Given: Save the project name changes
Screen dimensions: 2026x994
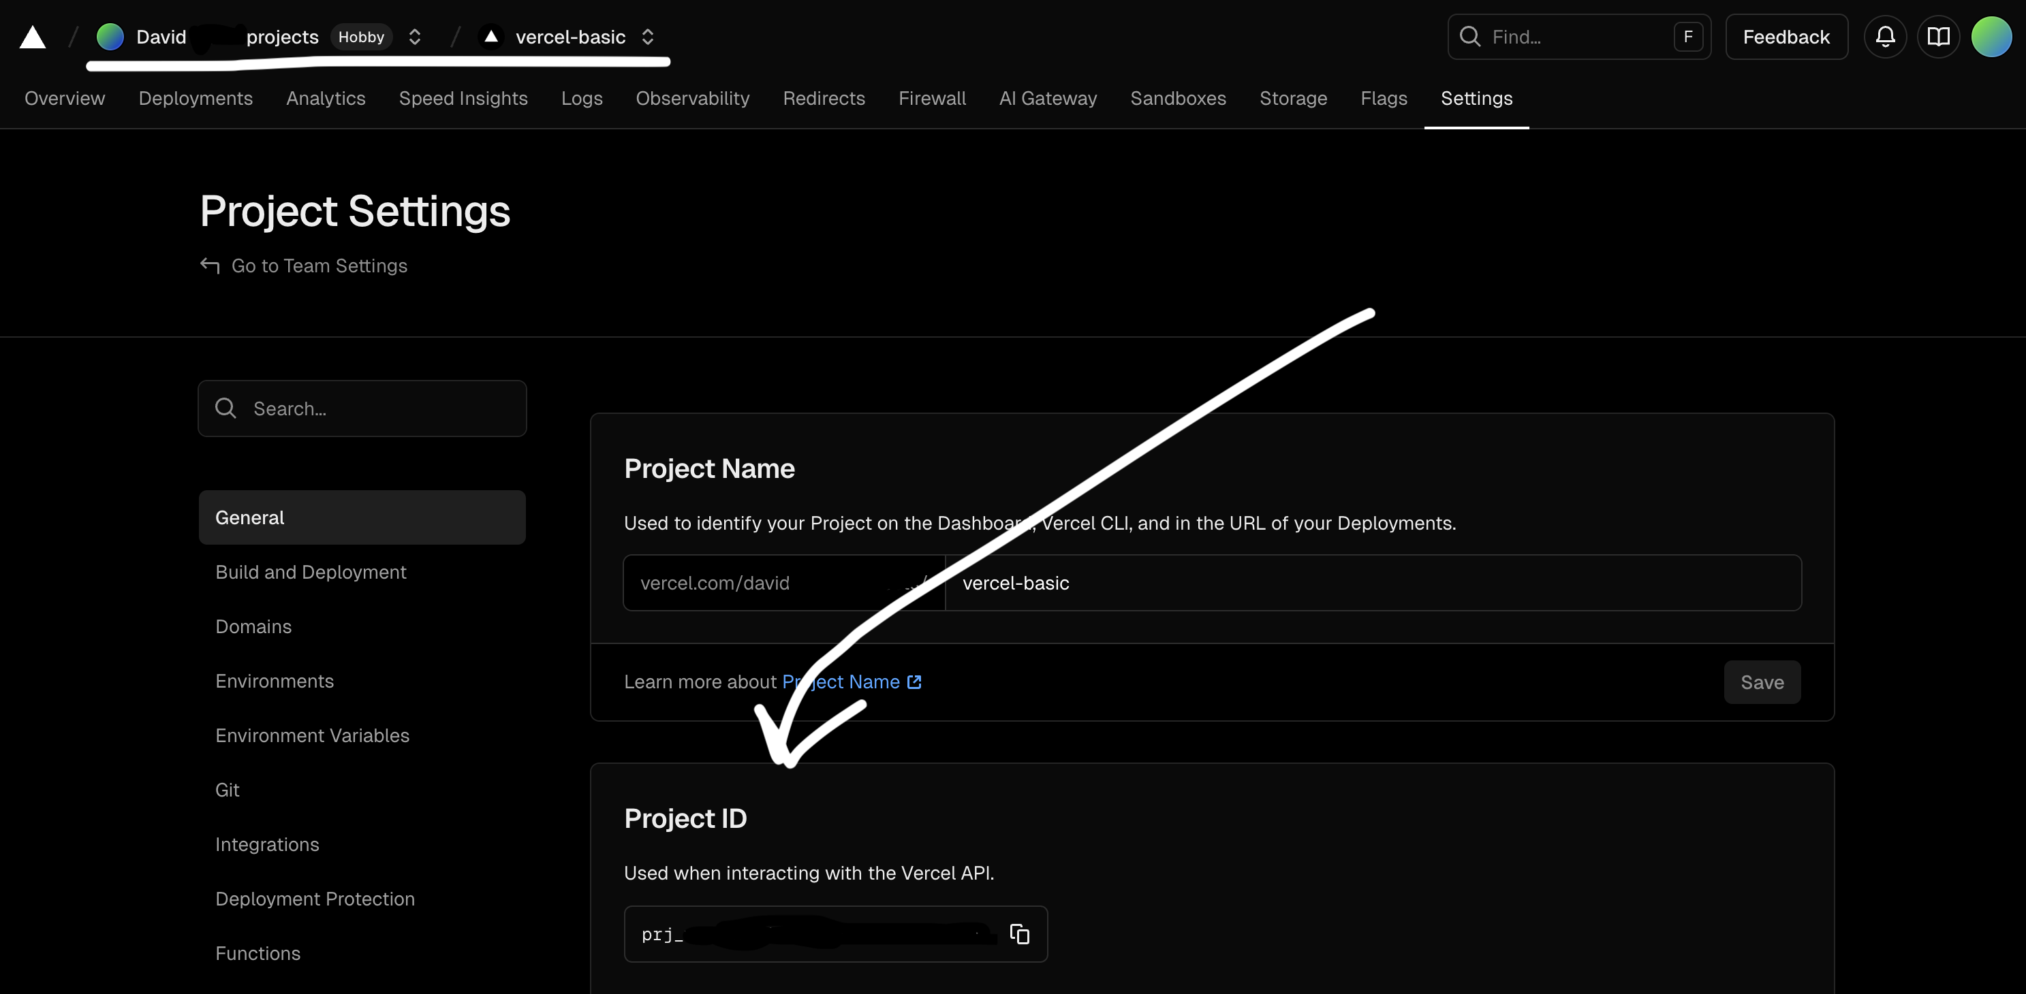Looking at the screenshot, I should 1762,682.
